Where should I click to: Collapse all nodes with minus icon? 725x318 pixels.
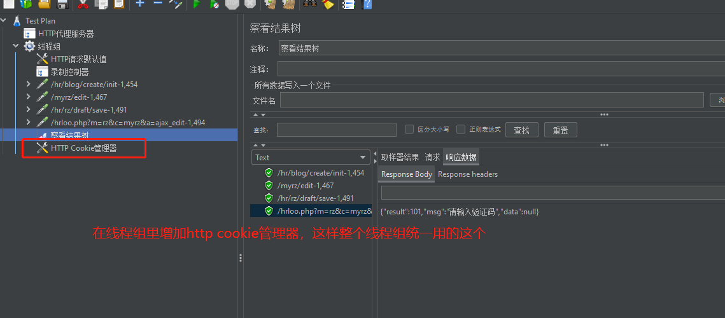158,3
